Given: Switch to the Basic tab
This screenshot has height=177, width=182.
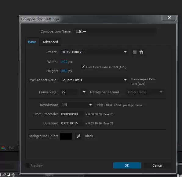Looking at the screenshot, I should click(x=32, y=42).
